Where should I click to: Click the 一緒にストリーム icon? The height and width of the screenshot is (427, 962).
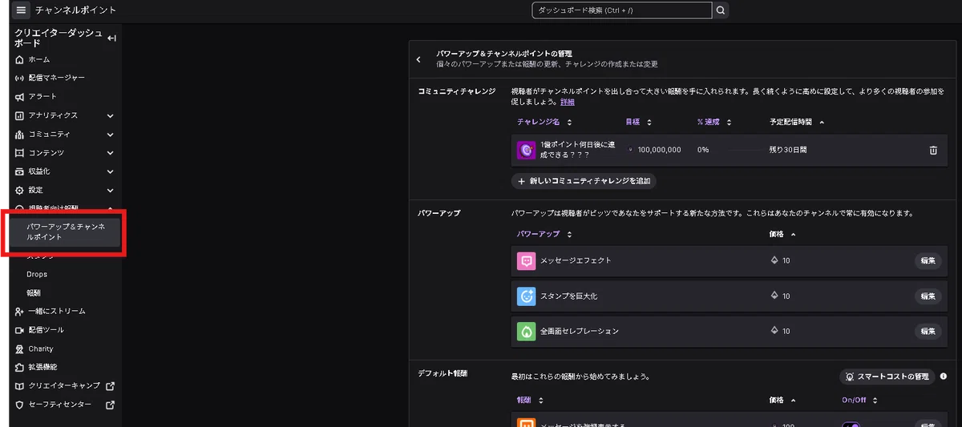click(x=20, y=311)
